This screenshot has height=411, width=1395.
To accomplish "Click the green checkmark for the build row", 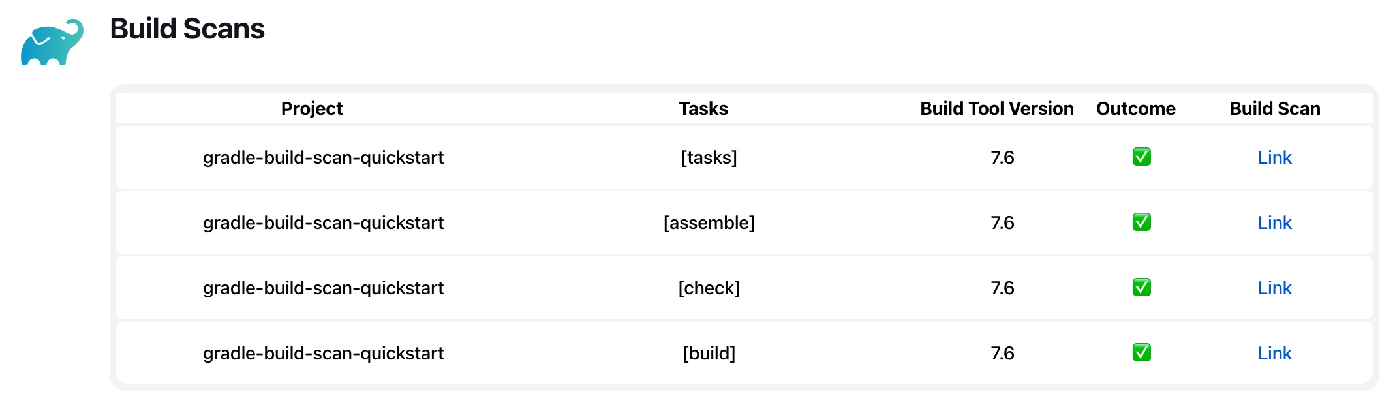I will click(x=1141, y=353).
